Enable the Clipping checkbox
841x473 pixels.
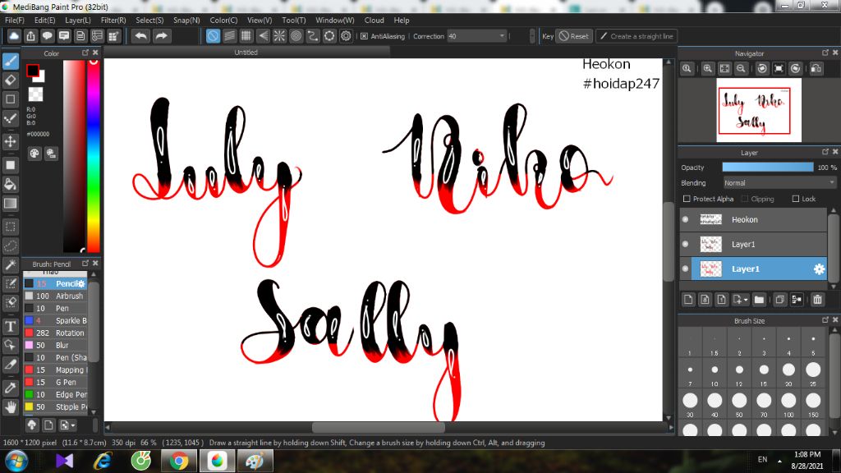click(744, 199)
